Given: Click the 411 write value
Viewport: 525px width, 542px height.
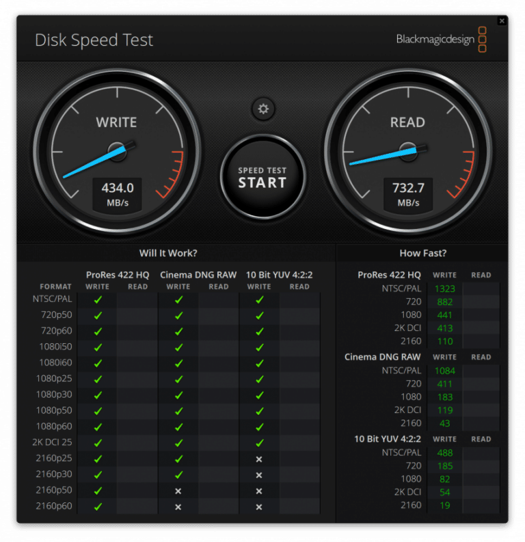Looking at the screenshot, I should (444, 384).
